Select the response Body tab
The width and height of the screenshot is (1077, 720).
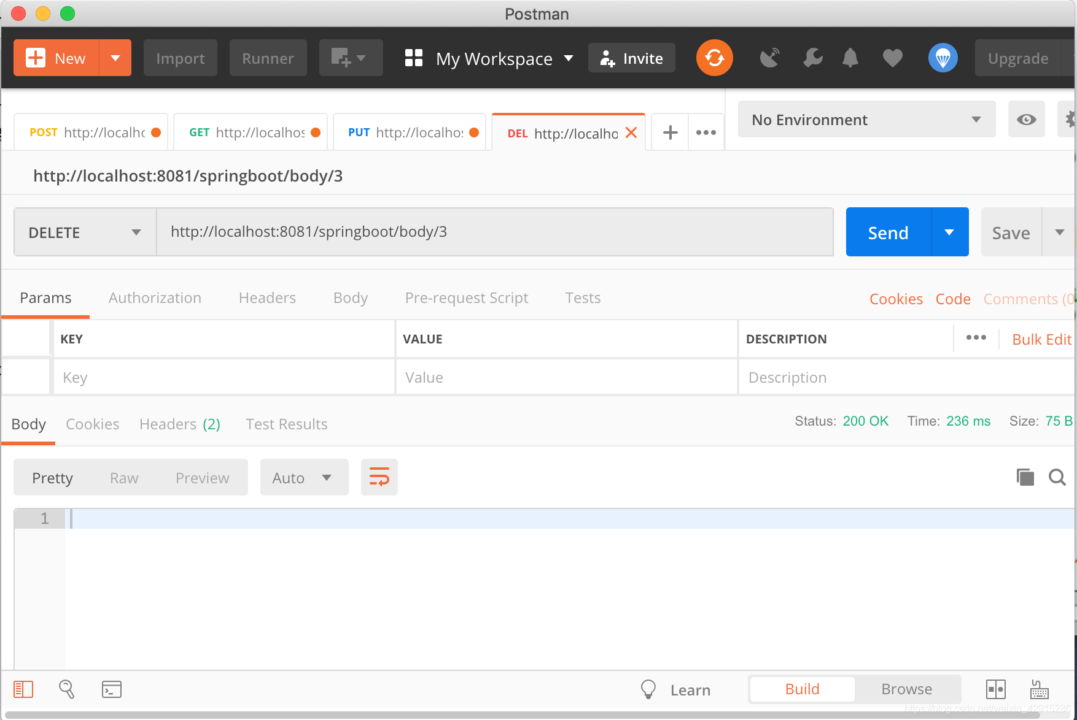(28, 424)
